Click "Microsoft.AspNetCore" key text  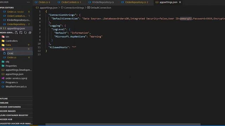tap(70, 36)
